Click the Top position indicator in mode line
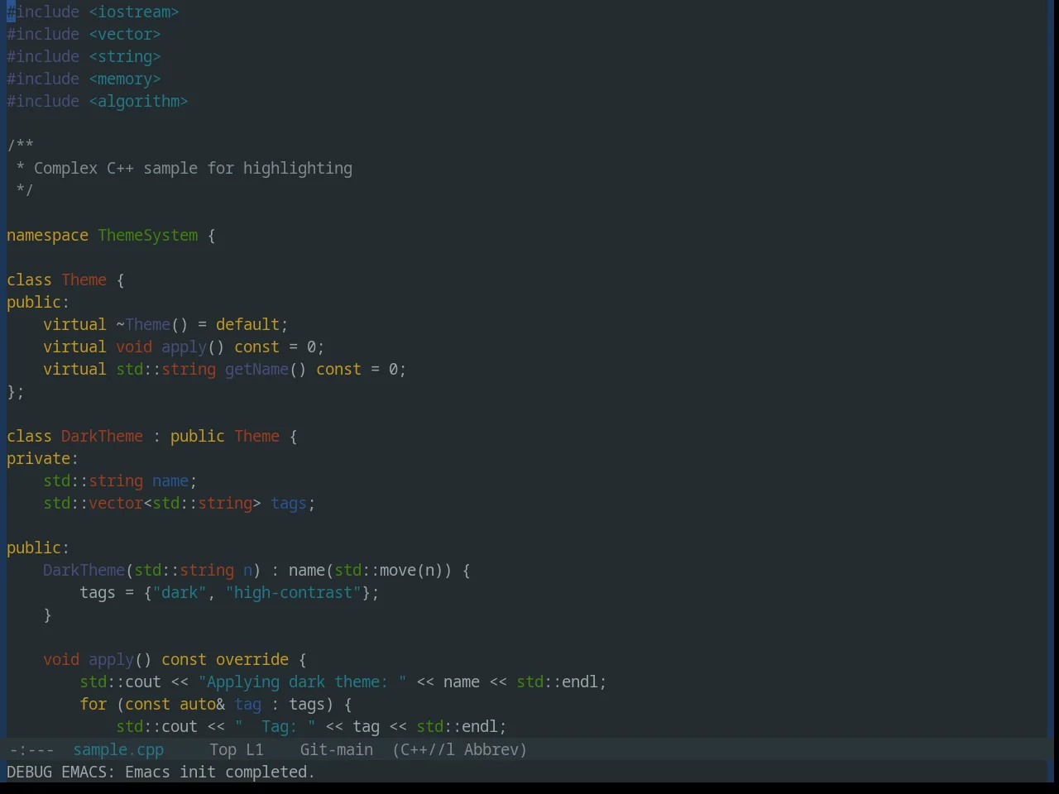 coord(223,749)
